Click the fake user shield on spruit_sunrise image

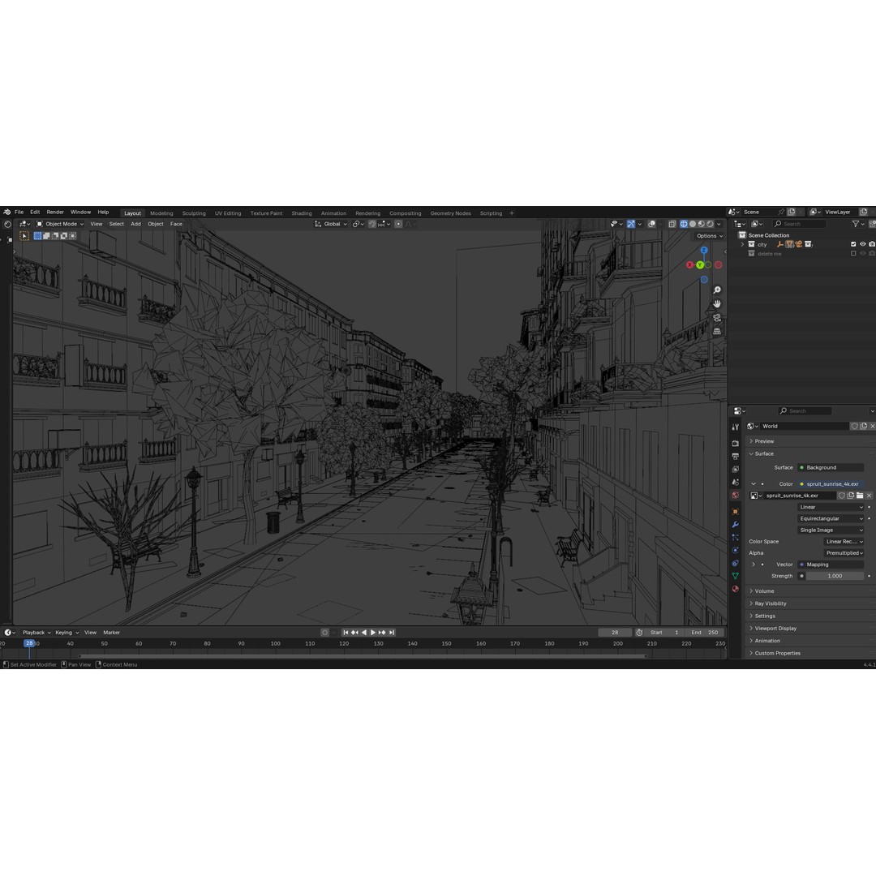coord(842,495)
